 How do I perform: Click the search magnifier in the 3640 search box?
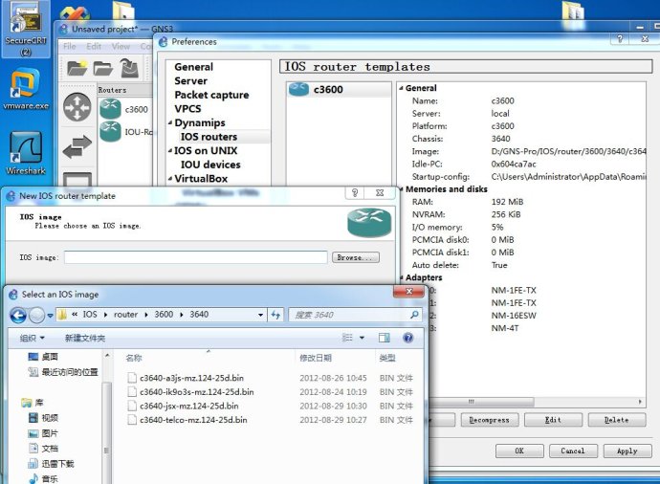tap(414, 315)
